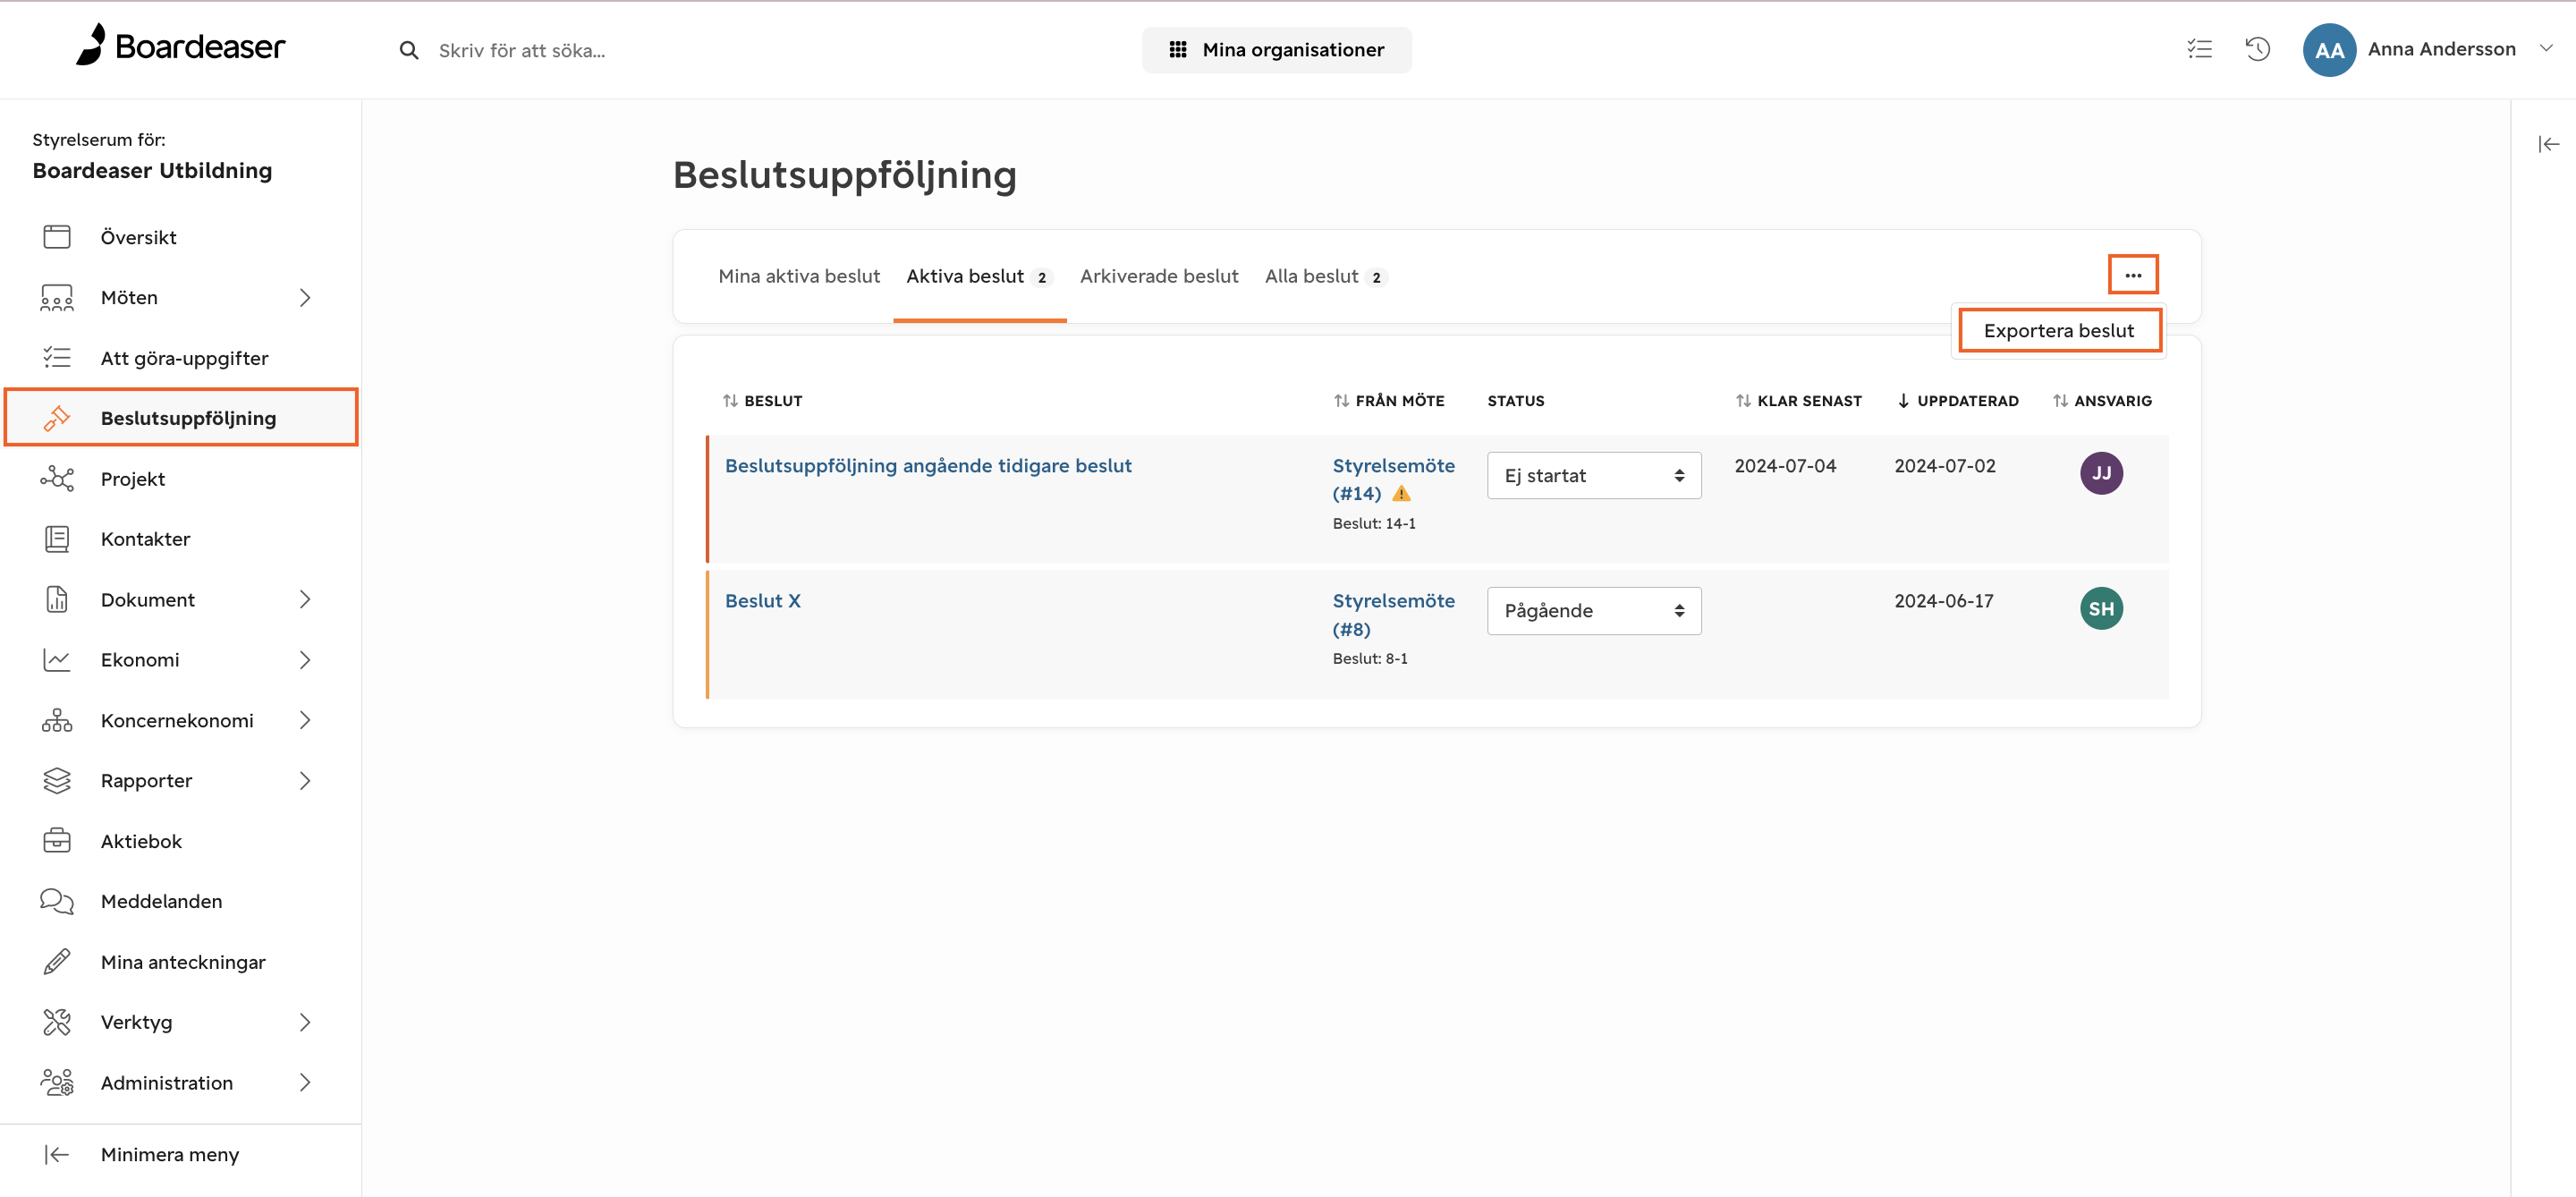Open the history clock icon
2576x1197 pixels.
pos(2258,49)
